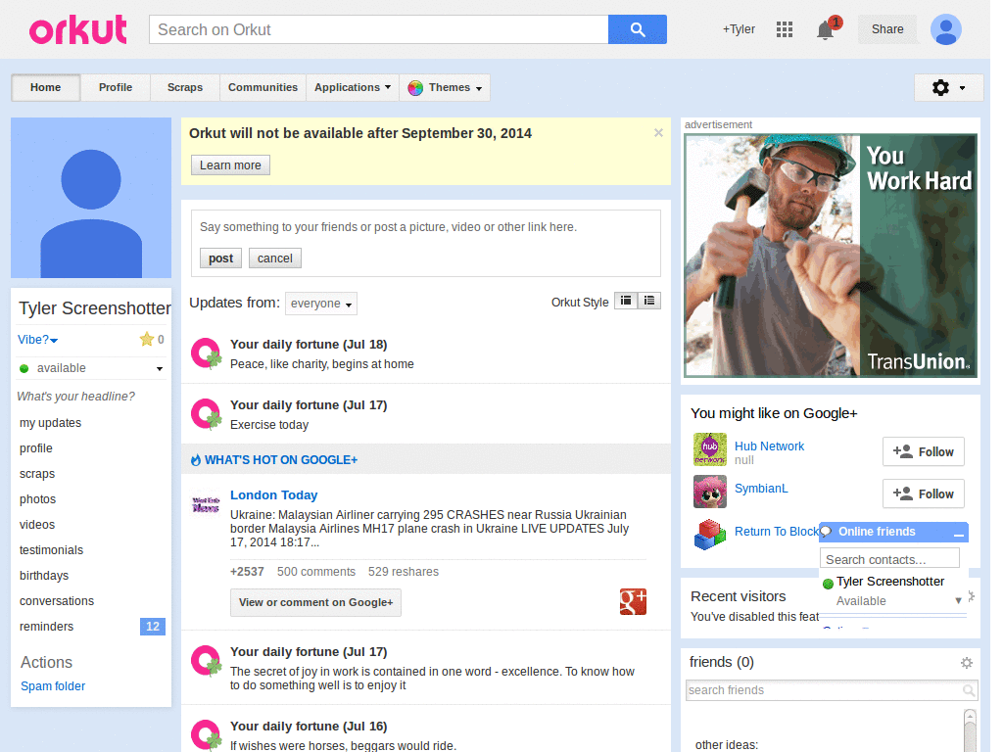Open the Applications dropdown menu
The height and width of the screenshot is (752, 1003).
(353, 87)
